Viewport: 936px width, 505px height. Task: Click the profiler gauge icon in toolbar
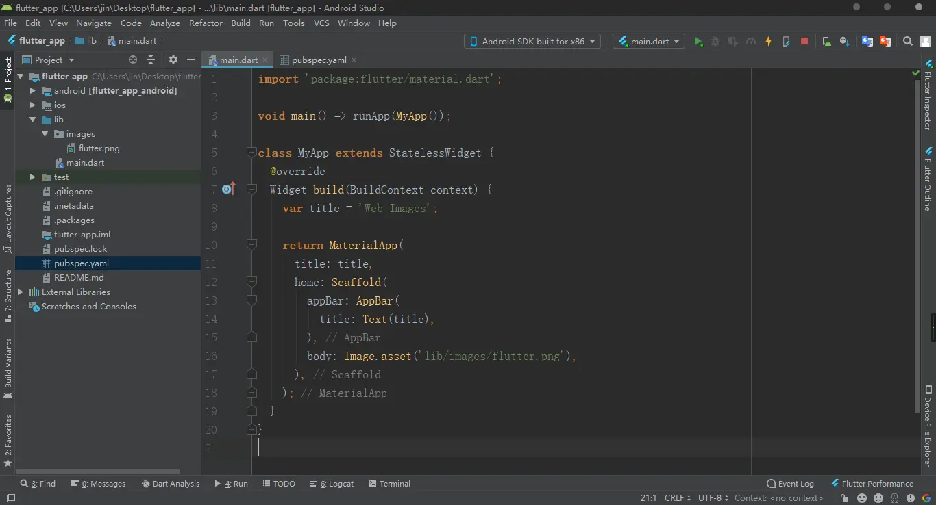click(x=751, y=41)
